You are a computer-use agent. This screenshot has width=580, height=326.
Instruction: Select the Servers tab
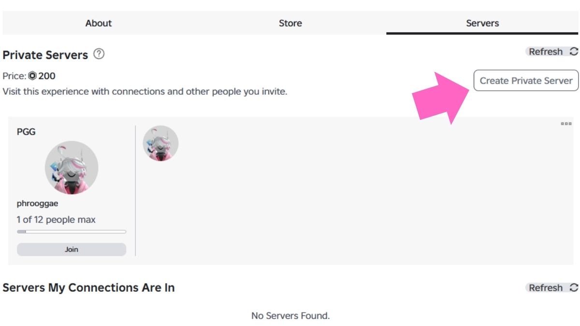[482, 23]
